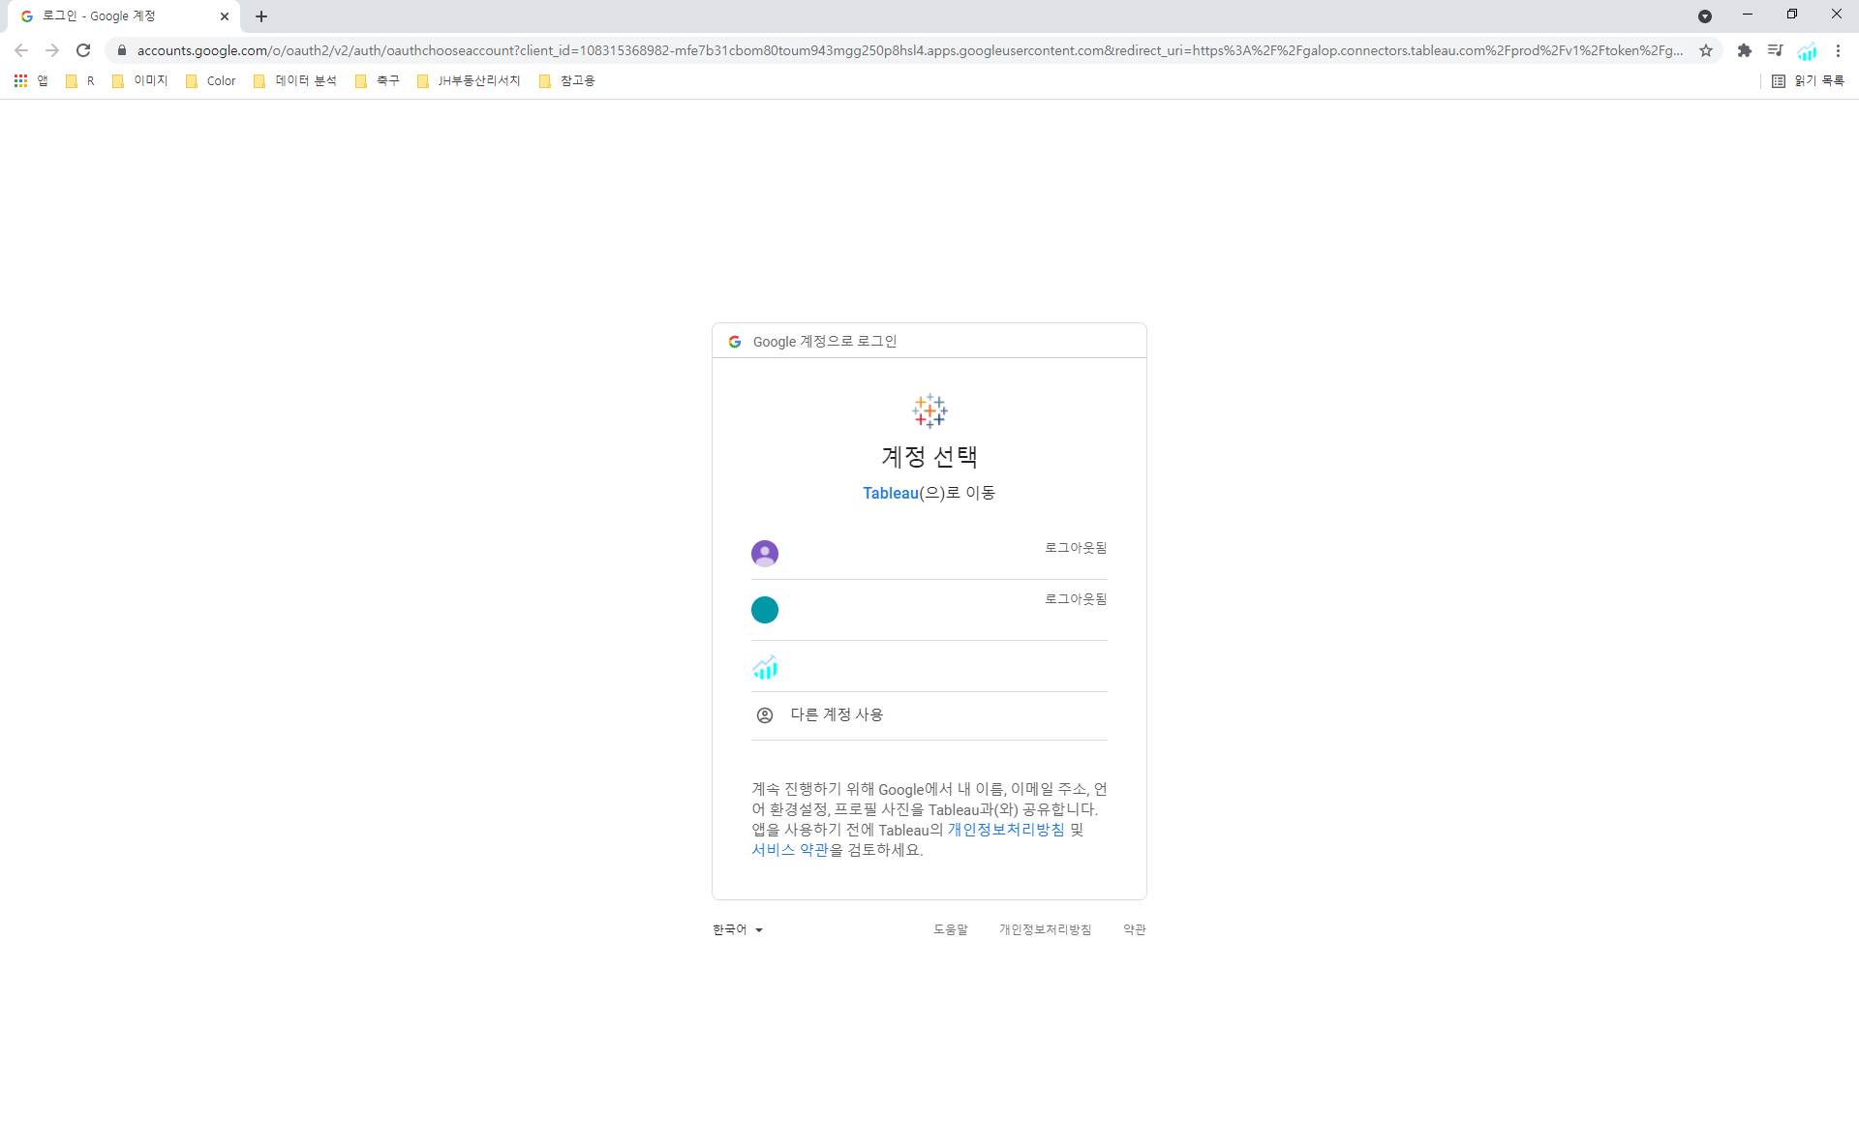Click the bookmark star icon
This screenshot has height=1123, width=1859.
coord(1706,50)
